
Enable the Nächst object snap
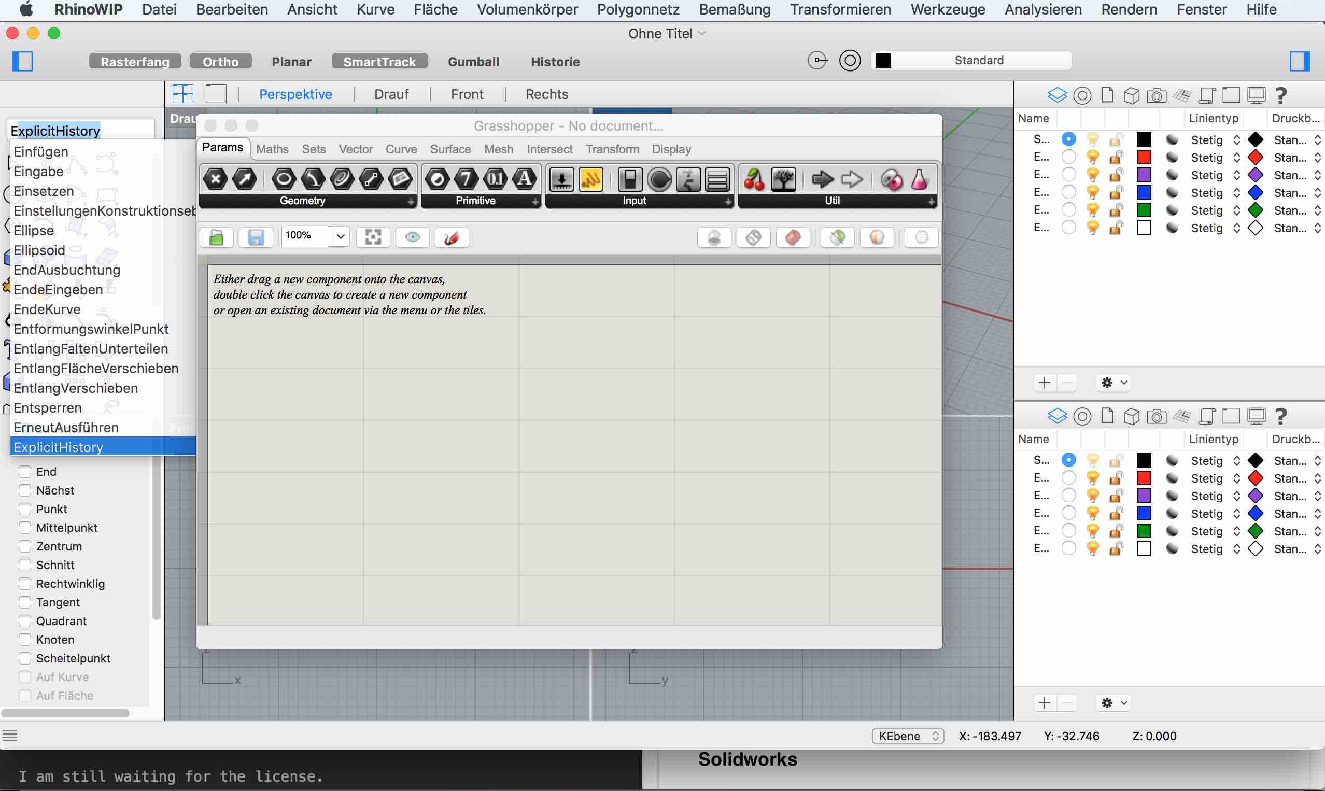coord(24,490)
